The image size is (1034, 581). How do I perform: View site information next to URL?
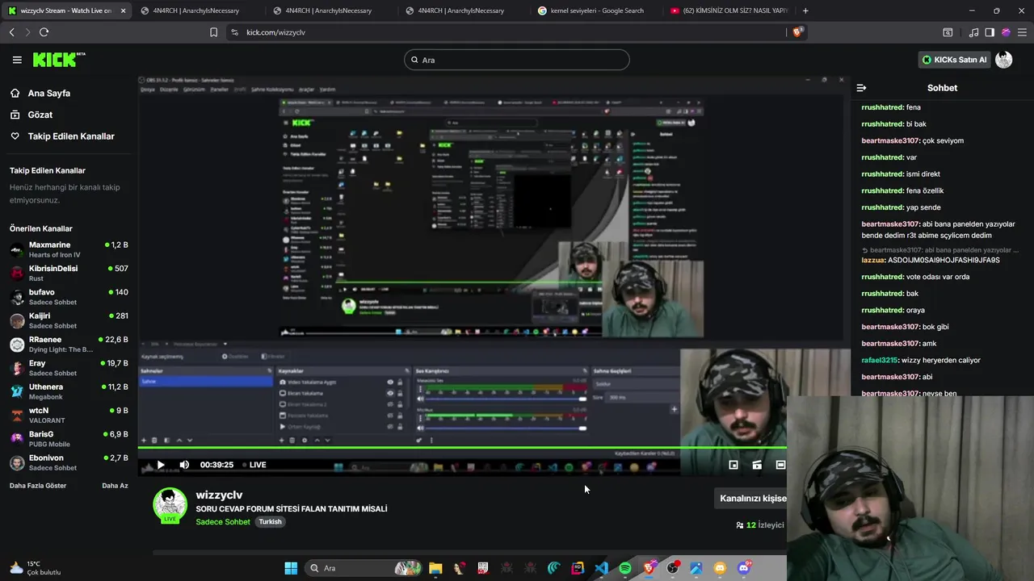coord(234,32)
